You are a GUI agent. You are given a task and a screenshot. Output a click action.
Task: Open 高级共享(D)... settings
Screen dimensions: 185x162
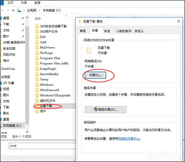106,110
